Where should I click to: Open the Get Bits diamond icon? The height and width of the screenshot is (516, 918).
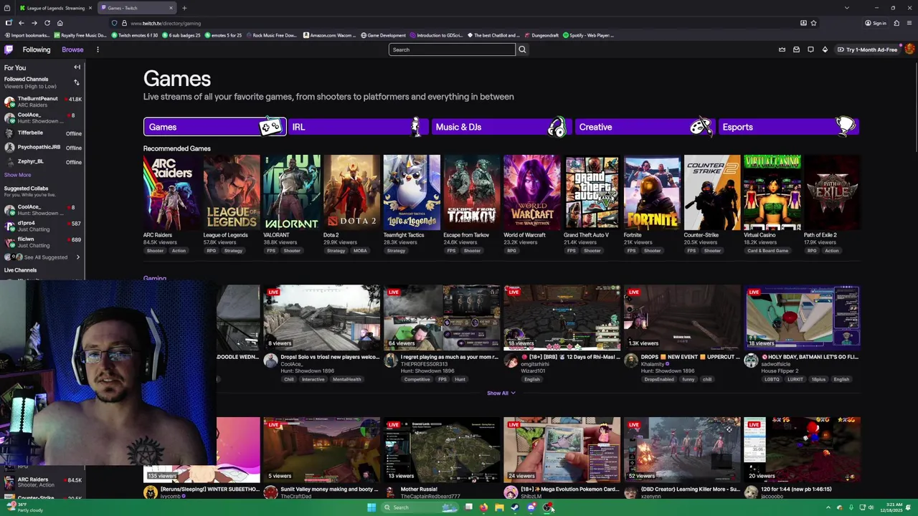pyautogui.click(x=825, y=49)
